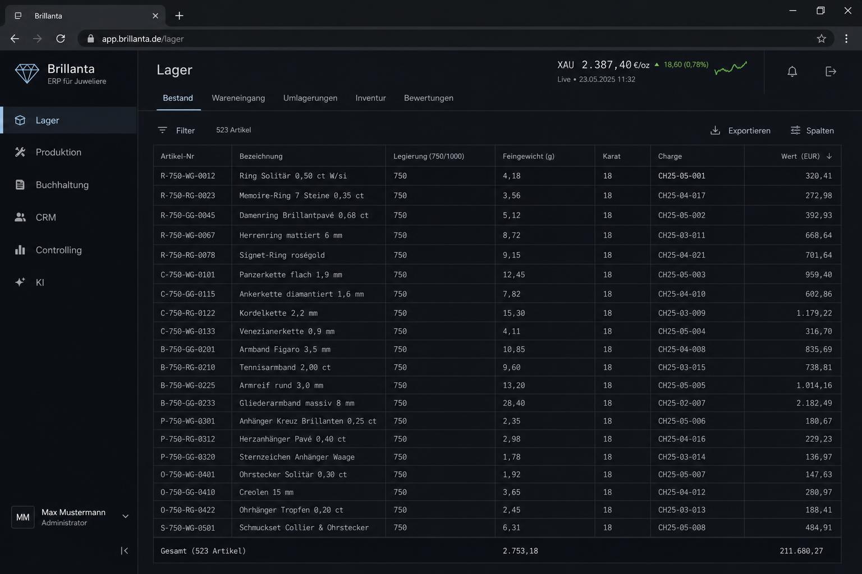Click charge CH25-05-007
This screenshot has width=862, height=574.
(681, 474)
